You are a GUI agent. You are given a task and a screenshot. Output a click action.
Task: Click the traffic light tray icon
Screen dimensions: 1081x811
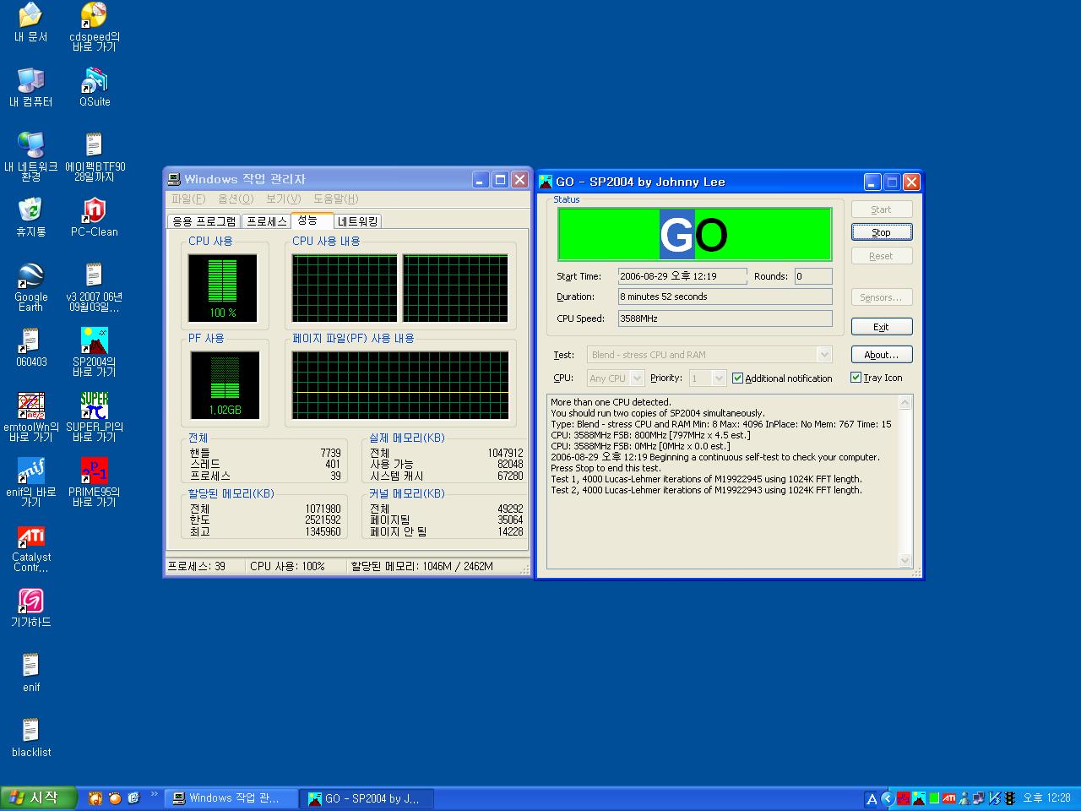click(1009, 798)
